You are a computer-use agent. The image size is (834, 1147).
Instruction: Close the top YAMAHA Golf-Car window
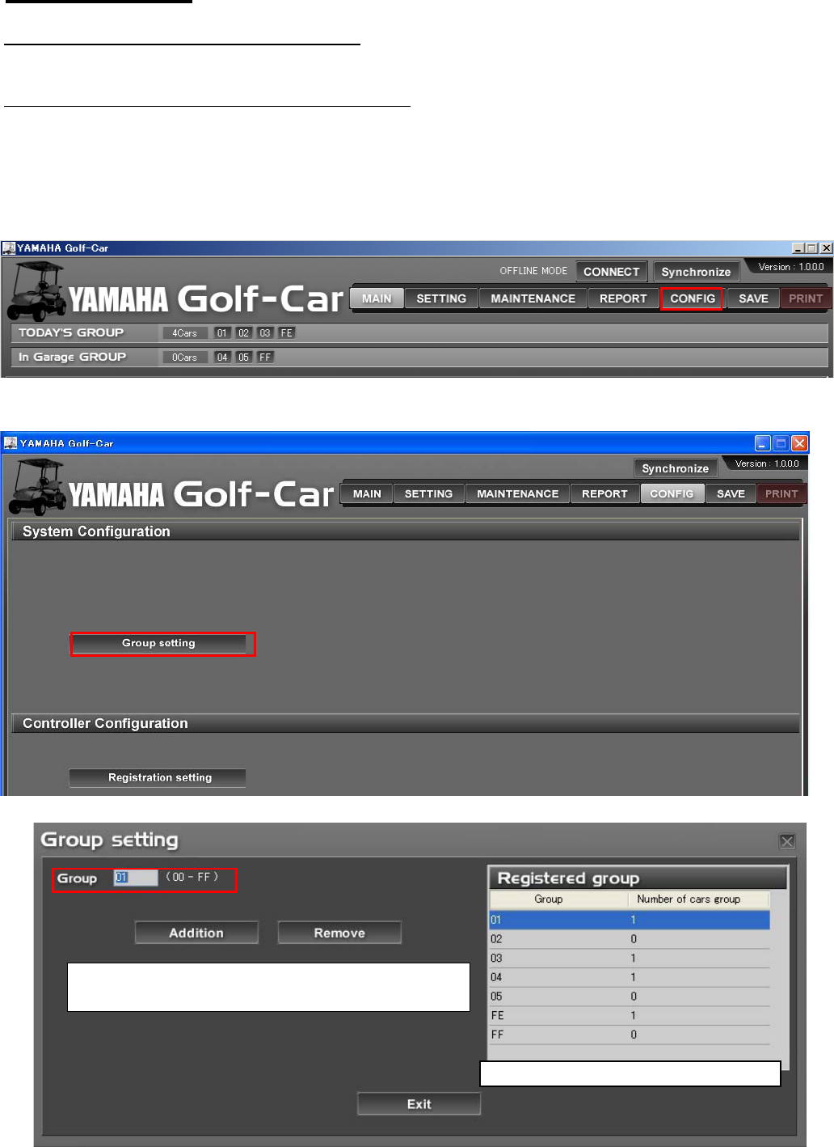(x=826, y=248)
